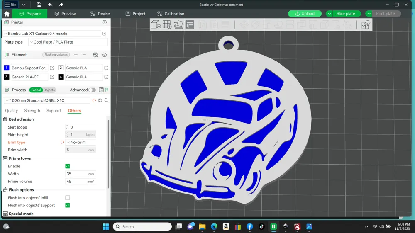The image size is (415, 233).
Task: Click the Prime tower Width field
Action: click(81, 174)
